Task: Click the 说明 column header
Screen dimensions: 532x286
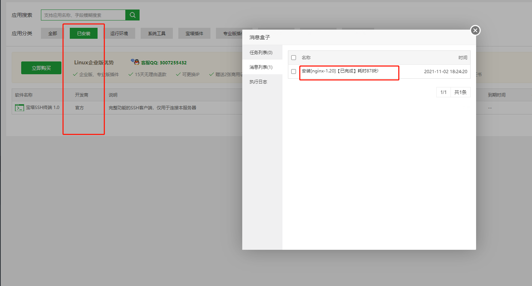Action: (113, 95)
